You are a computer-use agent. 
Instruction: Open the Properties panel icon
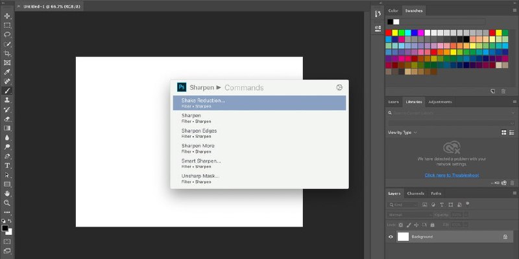coord(378,28)
